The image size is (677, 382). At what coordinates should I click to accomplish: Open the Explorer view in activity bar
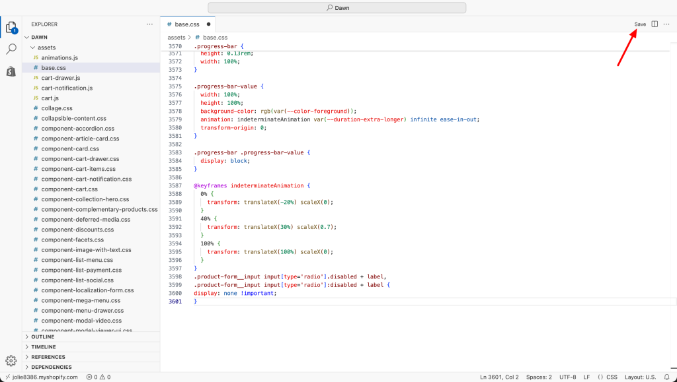pos(11,28)
